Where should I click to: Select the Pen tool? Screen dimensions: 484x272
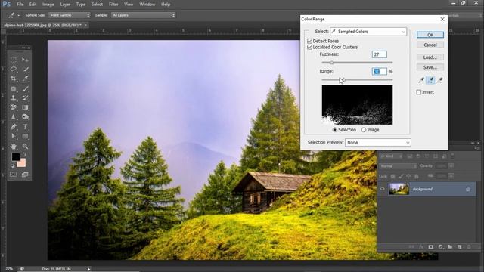14,127
